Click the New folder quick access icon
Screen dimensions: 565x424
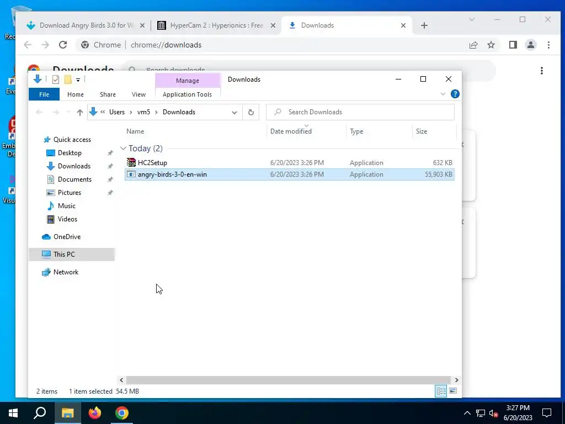[x=68, y=79]
